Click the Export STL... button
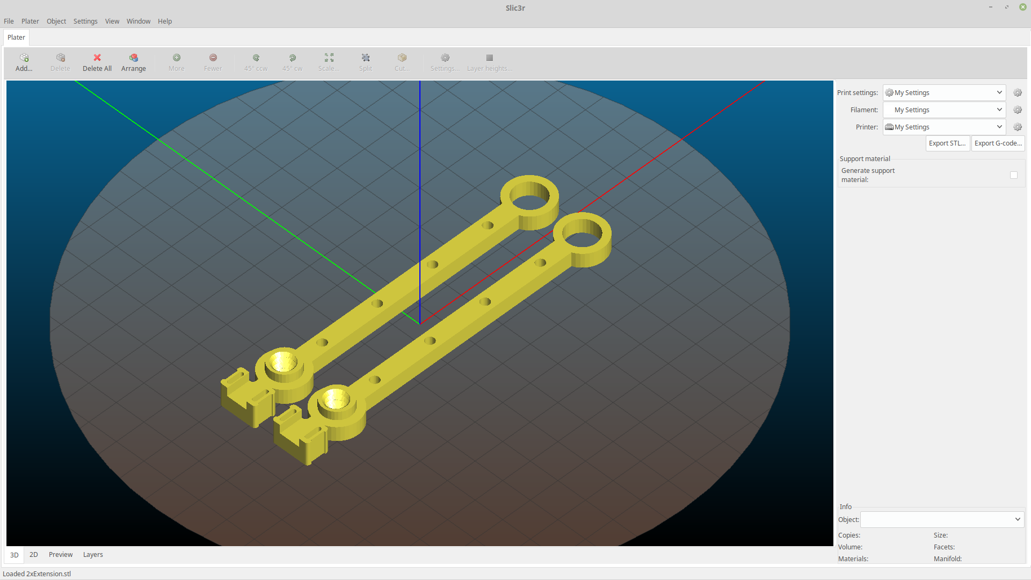The width and height of the screenshot is (1031, 580). point(947,143)
